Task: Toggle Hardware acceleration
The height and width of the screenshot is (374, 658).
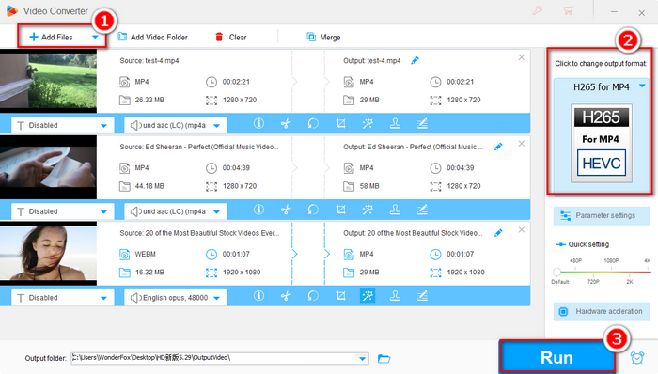Action: 602,312
